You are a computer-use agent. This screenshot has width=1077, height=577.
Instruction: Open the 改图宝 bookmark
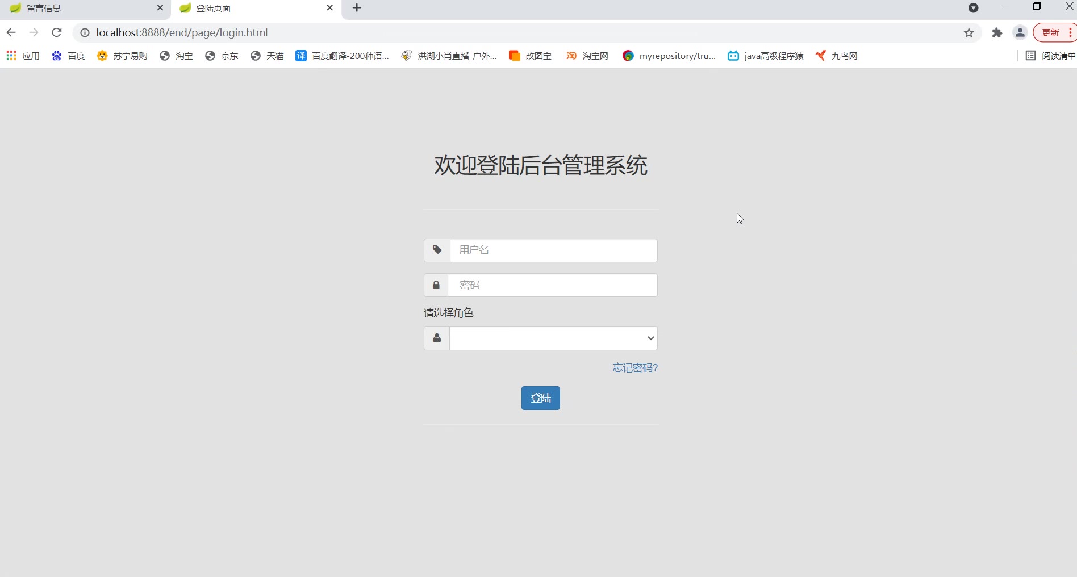[530, 56]
